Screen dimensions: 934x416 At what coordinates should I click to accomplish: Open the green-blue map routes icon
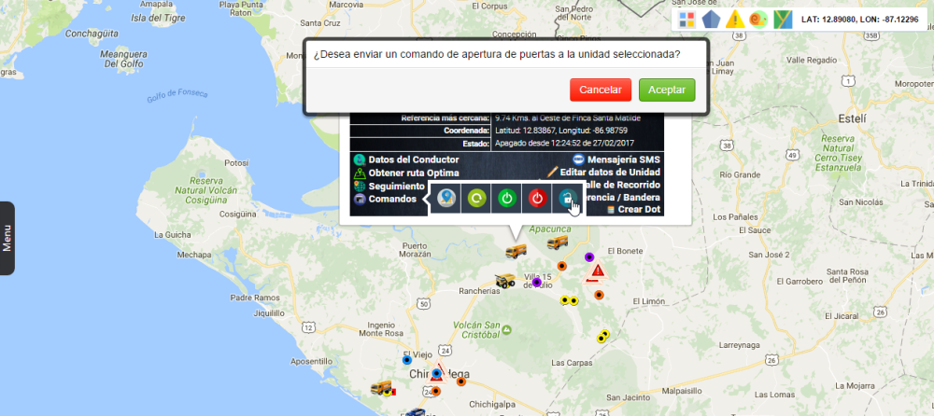783,21
